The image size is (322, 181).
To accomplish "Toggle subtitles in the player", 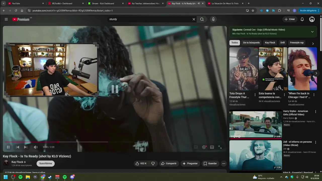I will click(196, 147).
